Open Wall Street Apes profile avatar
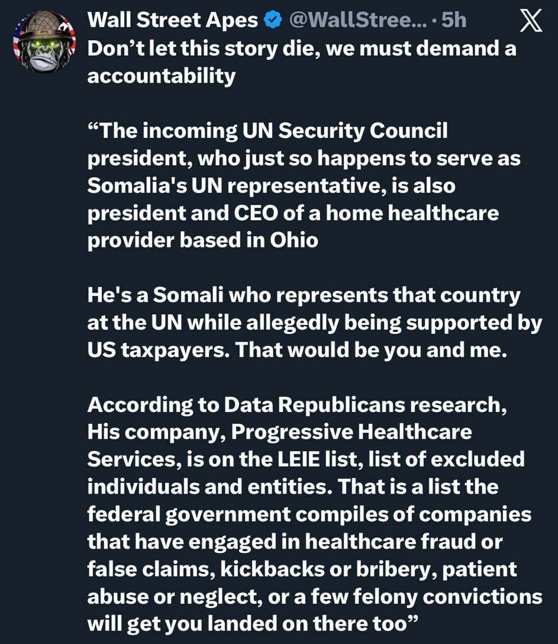Screen dimensions: 558x644 (x=44, y=41)
